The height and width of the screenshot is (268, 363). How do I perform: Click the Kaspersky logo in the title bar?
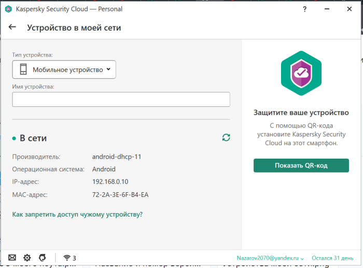(9, 9)
